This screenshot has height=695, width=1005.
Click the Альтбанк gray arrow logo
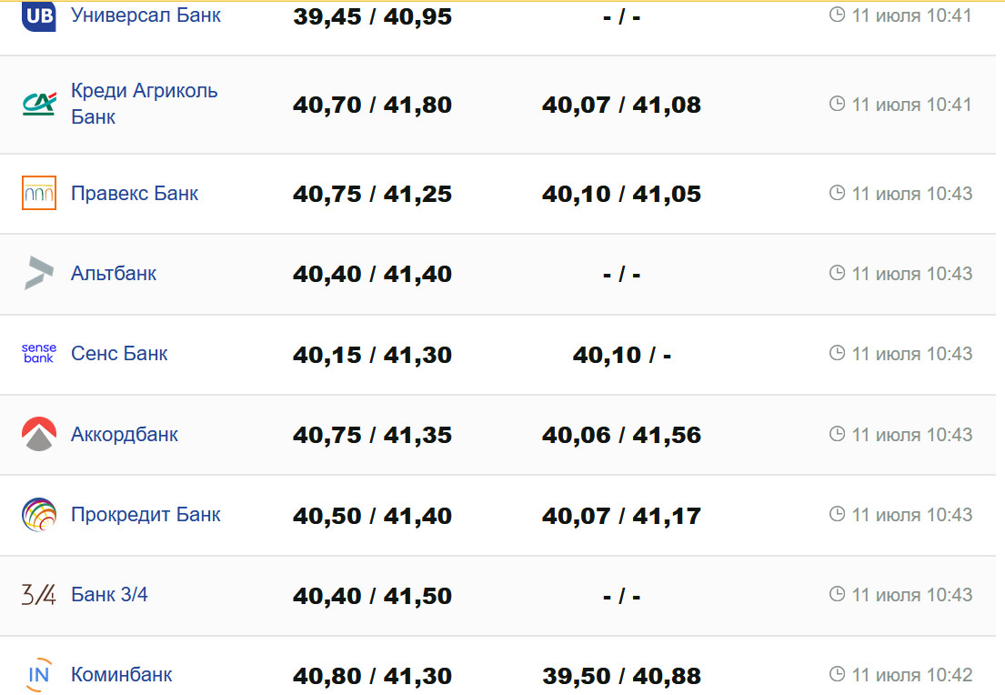click(39, 273)
